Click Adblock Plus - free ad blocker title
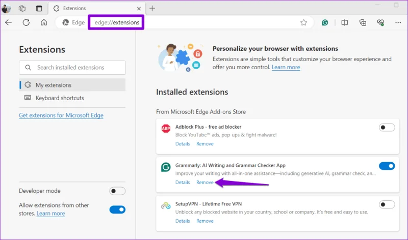The image size is (408, 240). pyautogui.click(x=208, y=127)
